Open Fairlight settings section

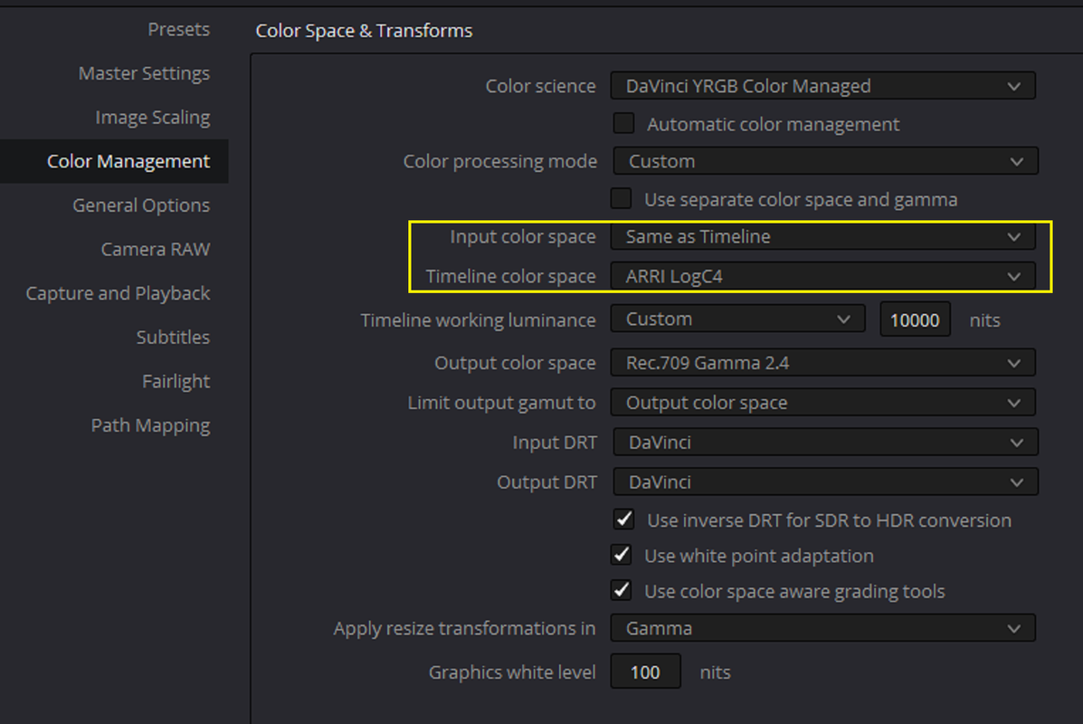coord(176,381)
